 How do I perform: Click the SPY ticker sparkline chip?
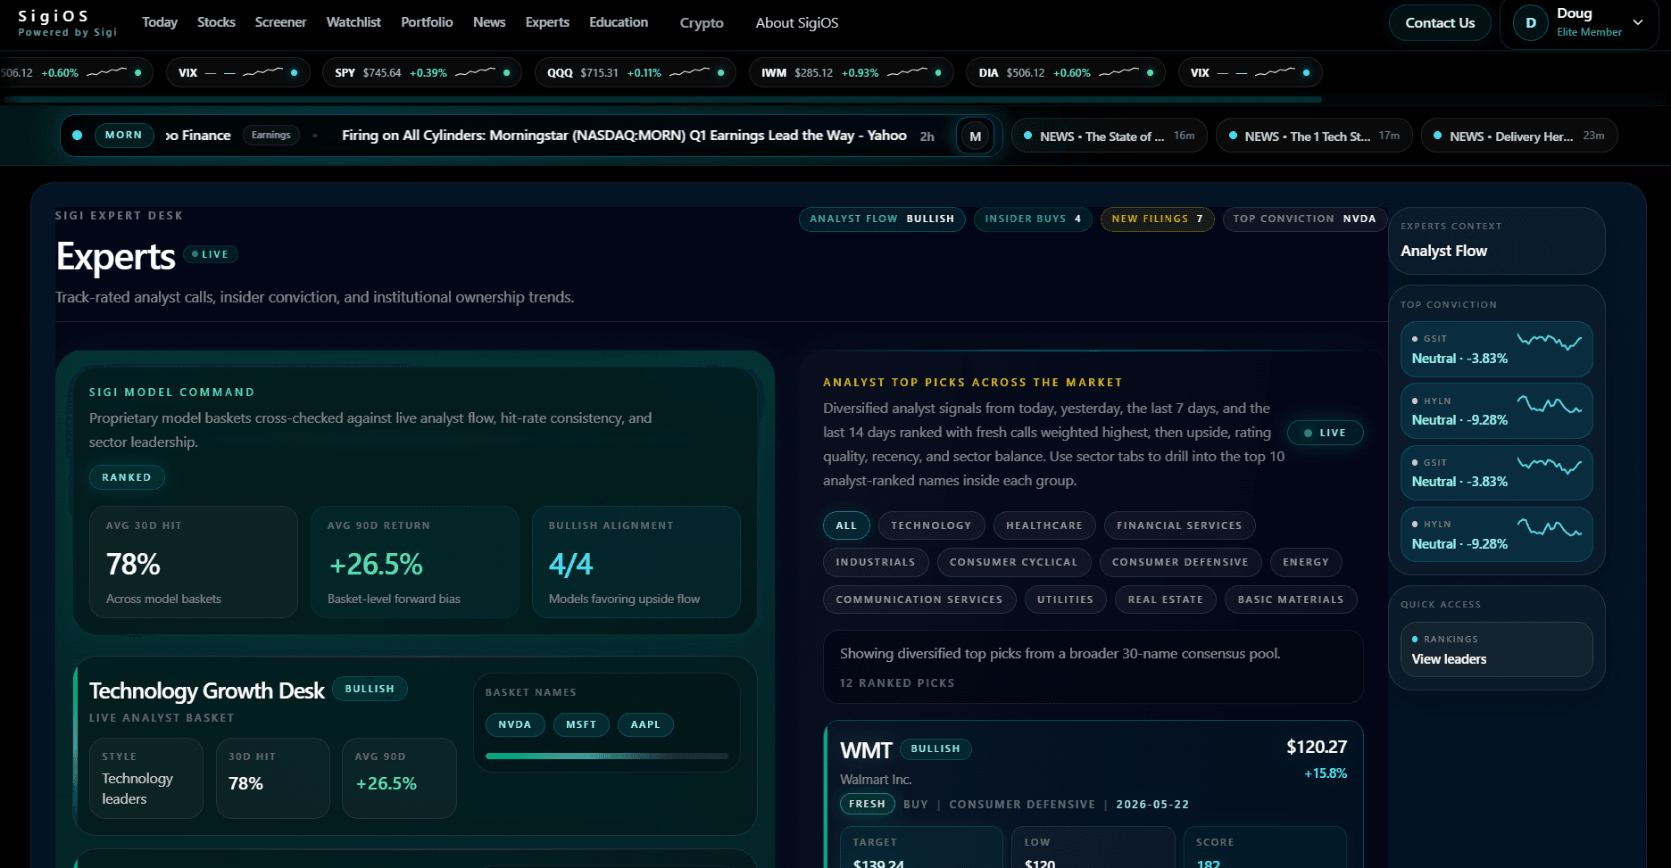[422, 72]
